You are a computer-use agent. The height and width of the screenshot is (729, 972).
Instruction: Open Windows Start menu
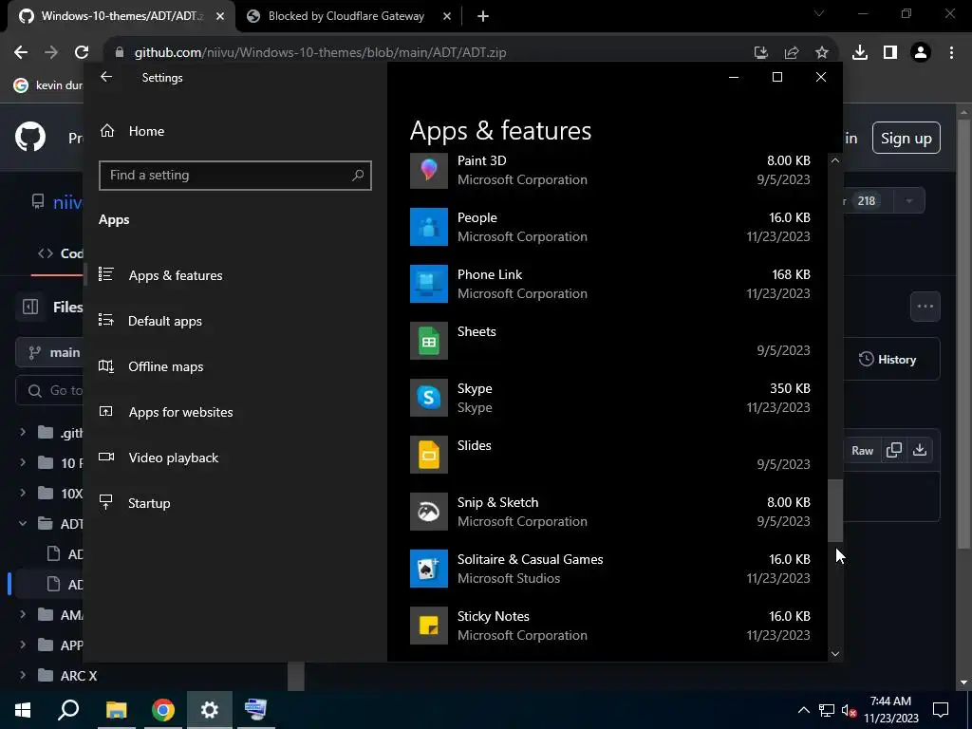click(x=23, y=710)
